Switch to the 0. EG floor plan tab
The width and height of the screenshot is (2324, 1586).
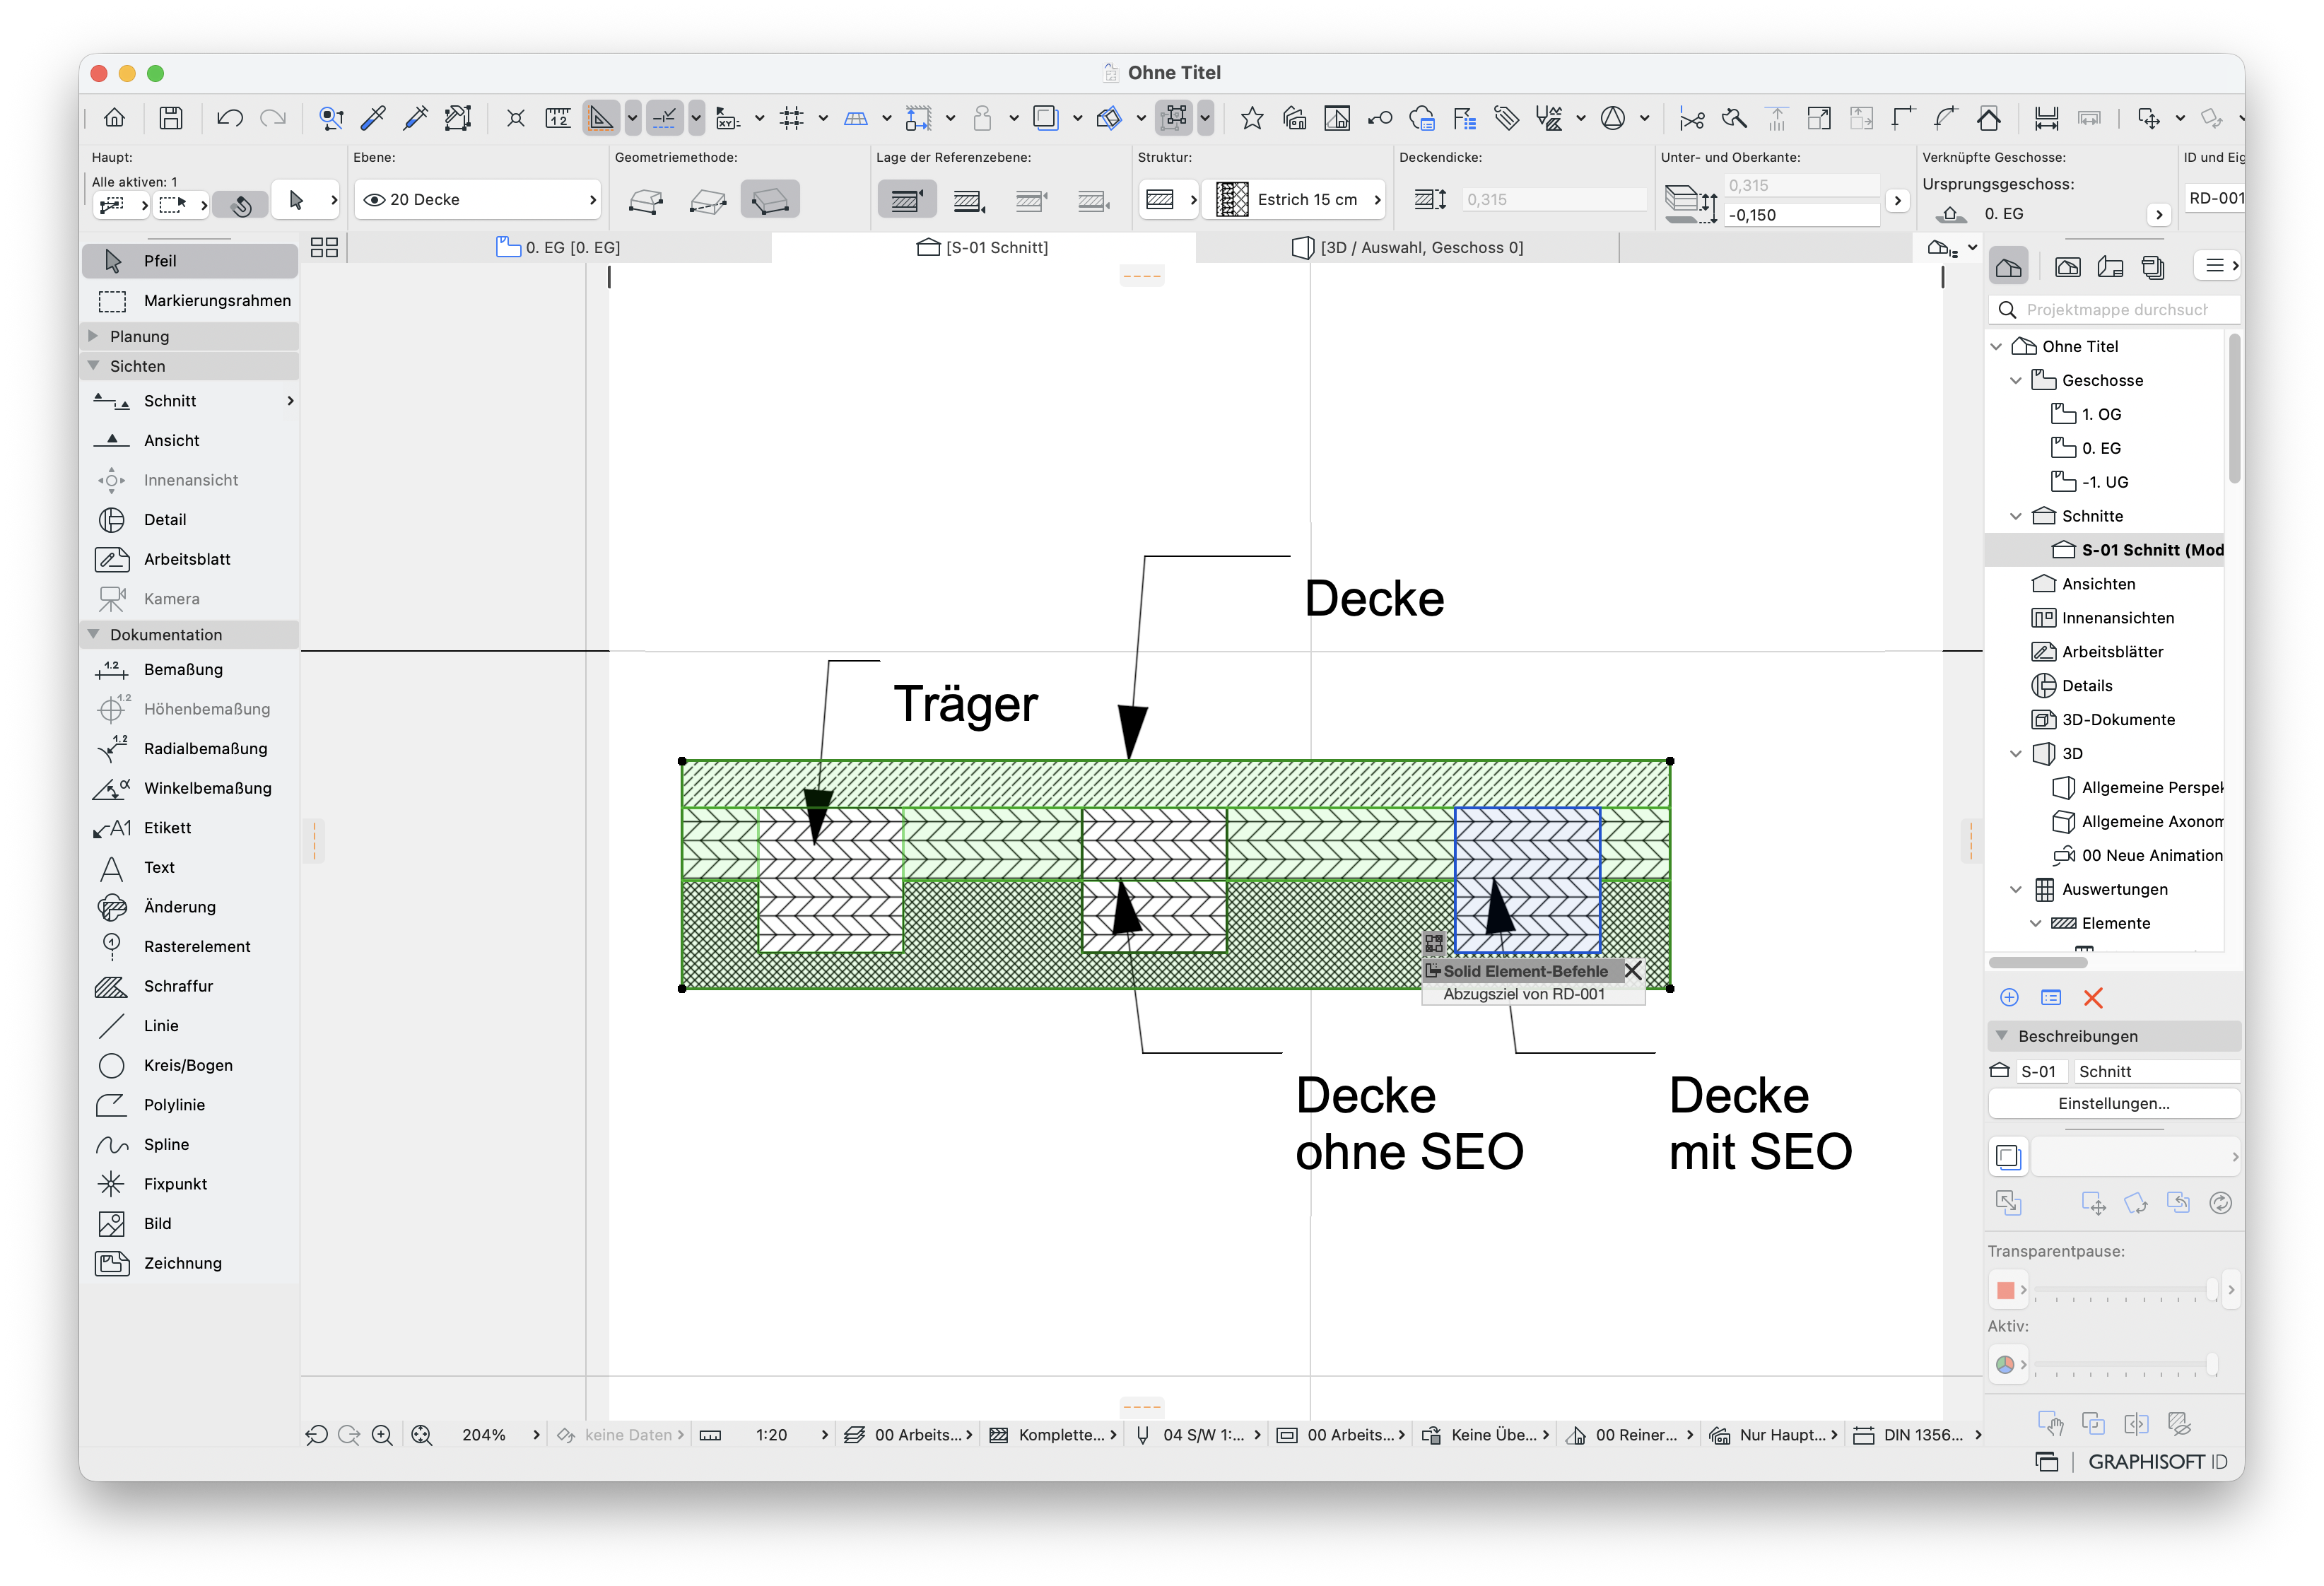(x=559, y=247)
